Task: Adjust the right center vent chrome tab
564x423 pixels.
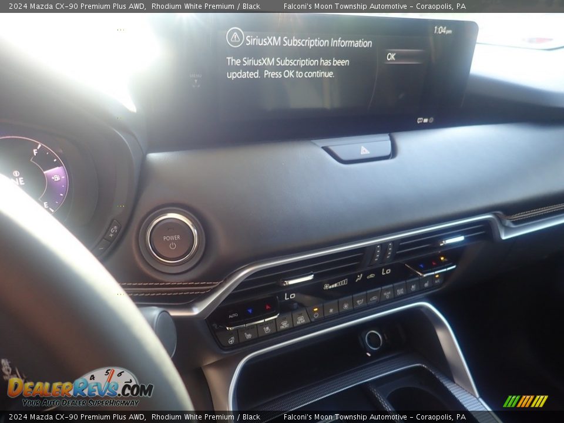Action: click(452, 240)
